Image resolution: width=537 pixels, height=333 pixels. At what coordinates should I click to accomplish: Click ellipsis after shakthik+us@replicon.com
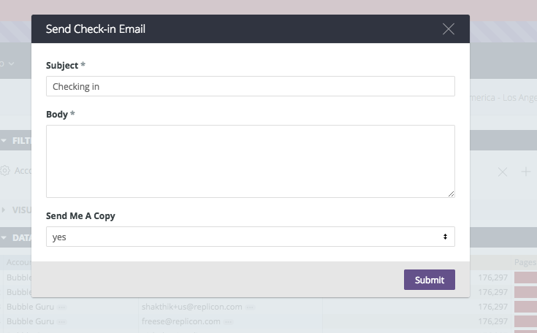(x=251, y=307)
